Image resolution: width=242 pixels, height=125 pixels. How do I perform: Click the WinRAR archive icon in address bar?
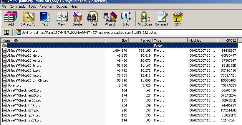pyautogui.click(x=19, y=33)
